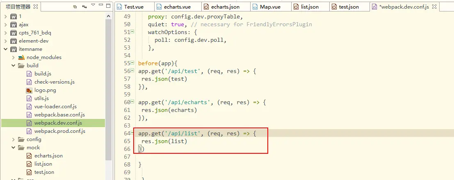Switch to Map.vue tab
This screenshot has width=454, height=180.
(x=270, y=7)
